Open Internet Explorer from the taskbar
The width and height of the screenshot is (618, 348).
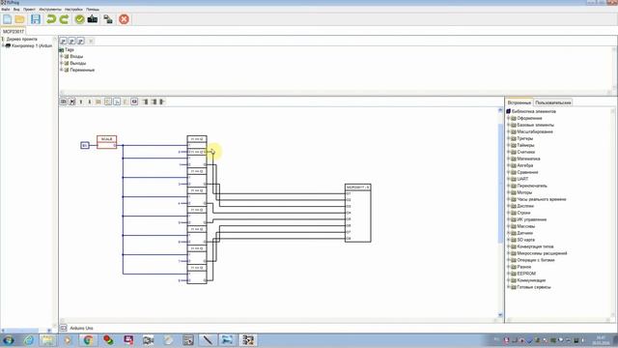point(28,340)
